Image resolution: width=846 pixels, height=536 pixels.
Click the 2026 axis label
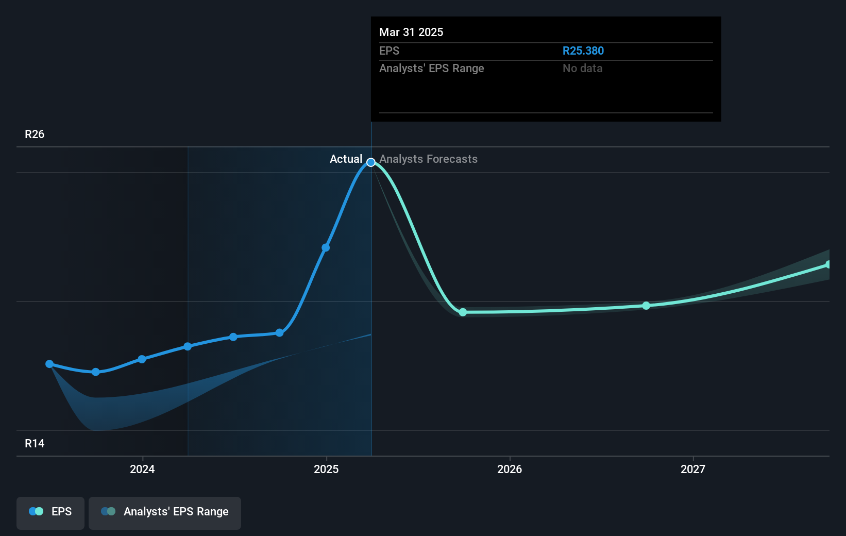click(x=510, y=470)
